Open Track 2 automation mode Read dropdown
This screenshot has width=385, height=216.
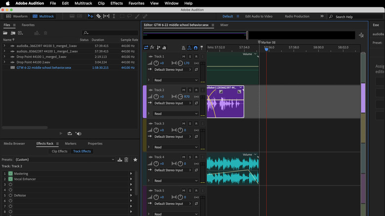click(x=176, y=113)
